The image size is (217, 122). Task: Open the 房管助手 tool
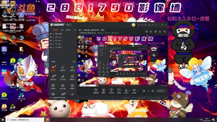click(x=63, y=68)
